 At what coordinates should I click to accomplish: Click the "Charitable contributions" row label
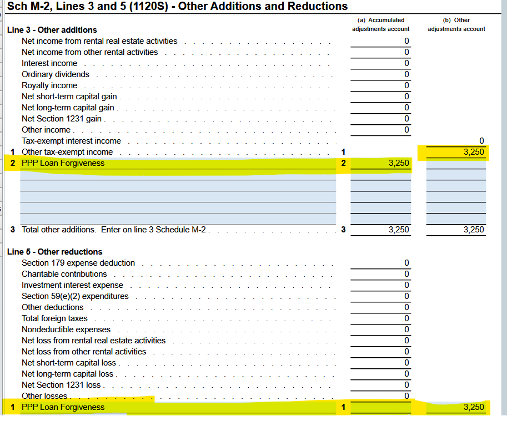64,274
